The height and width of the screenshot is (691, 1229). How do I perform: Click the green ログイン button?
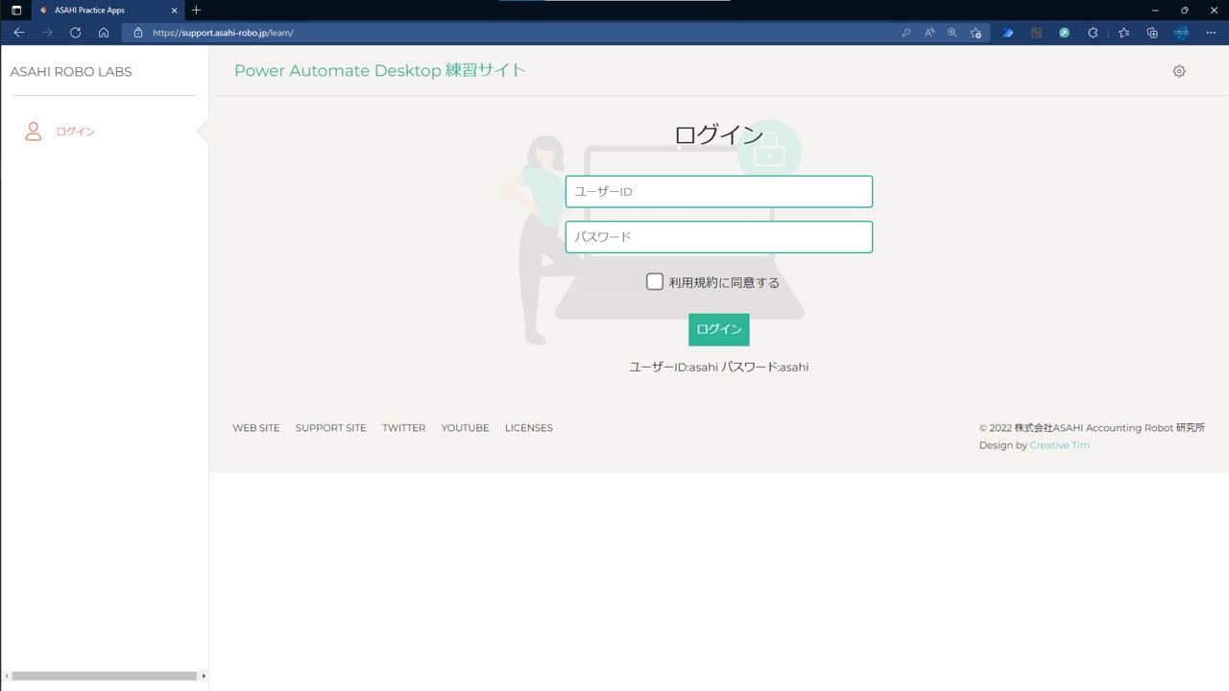point(719,329)
